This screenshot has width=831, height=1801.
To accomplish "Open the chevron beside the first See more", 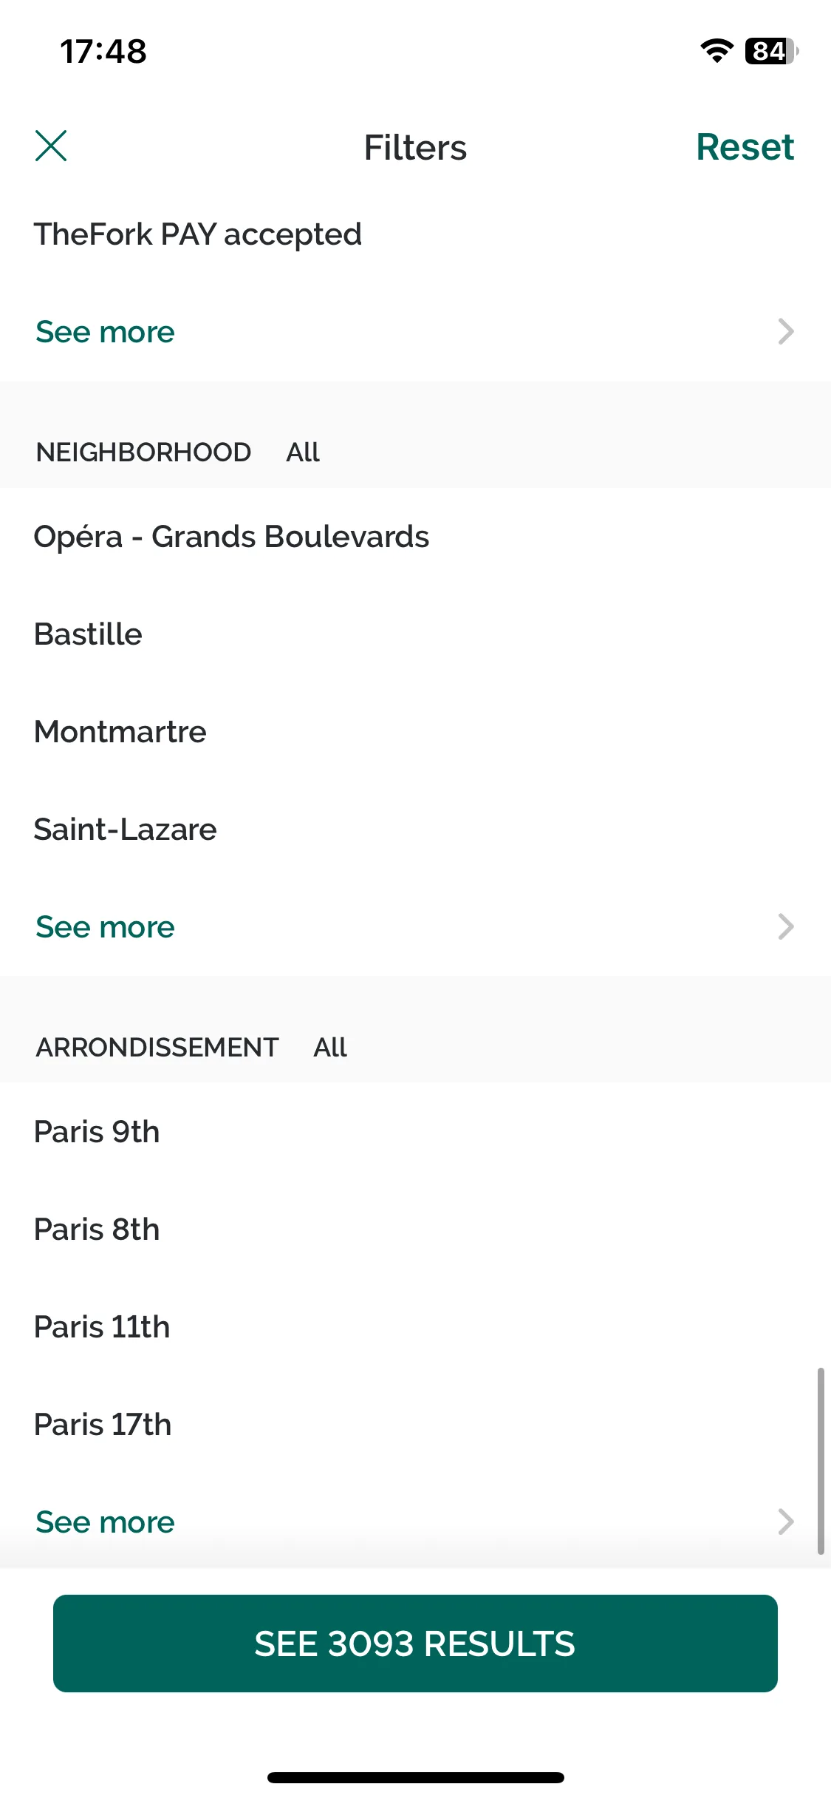I will 786,331.
